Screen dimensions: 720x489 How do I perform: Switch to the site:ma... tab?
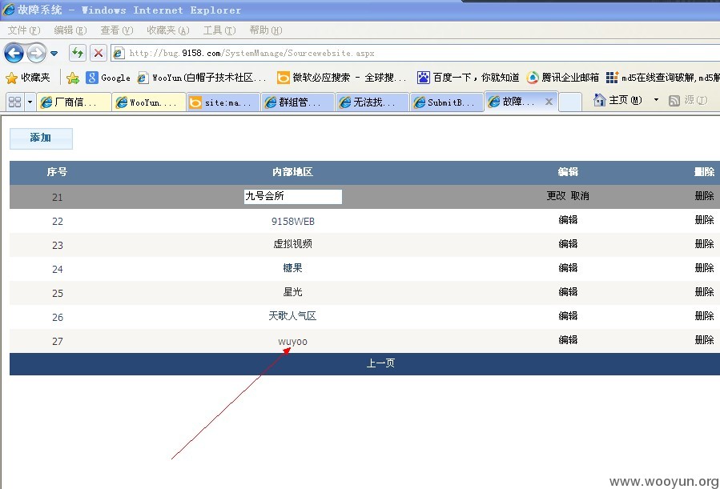[223, 102]
